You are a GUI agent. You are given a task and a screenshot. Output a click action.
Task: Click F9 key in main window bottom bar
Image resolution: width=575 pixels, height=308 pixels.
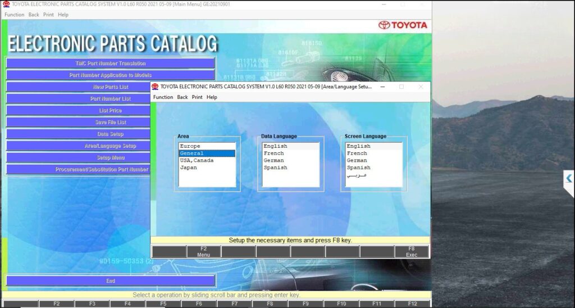tap(305, 304)
